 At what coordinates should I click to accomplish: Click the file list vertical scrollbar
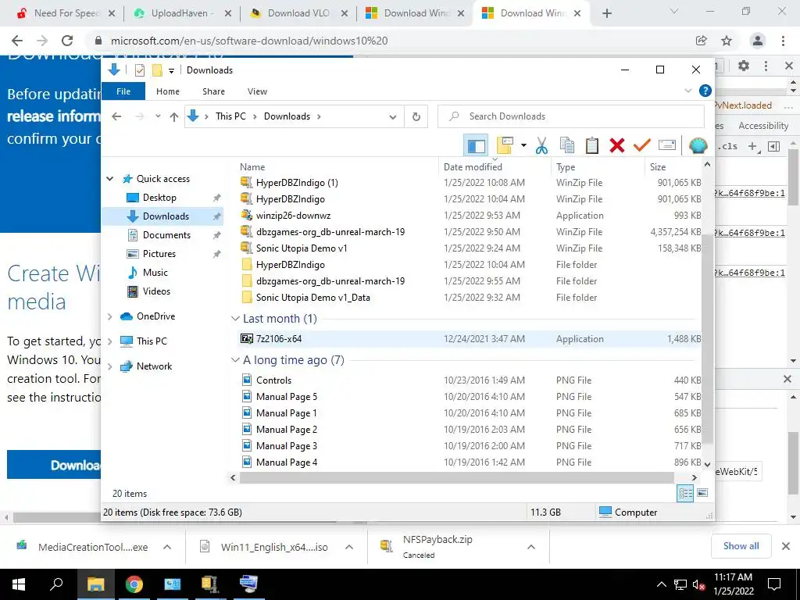pos(707,339)
